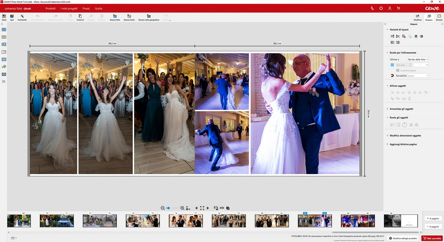Click the '− 4 pagine' button
This screenshot has width=444, height=242.
pyautogui.click(x=433, y=226)
